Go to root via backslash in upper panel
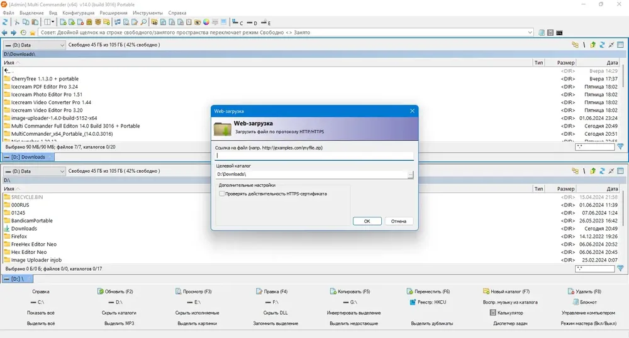 [x=584, y=45]
